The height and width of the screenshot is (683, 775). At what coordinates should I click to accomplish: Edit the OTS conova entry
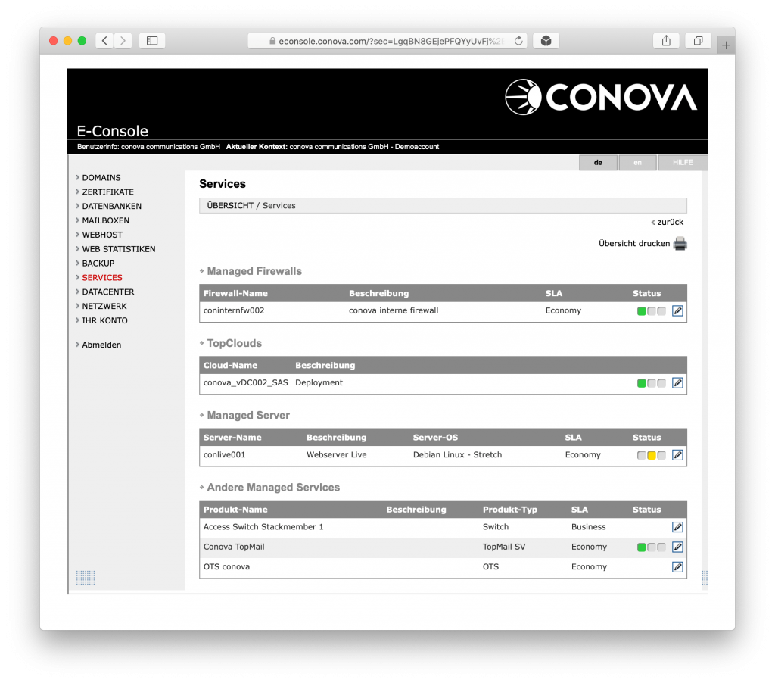(x=677, y=567)
